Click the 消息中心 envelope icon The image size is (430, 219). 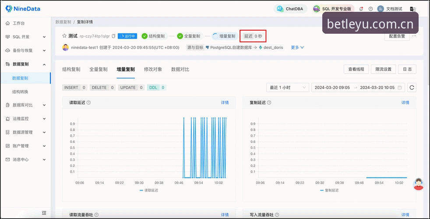click(8, 159)
